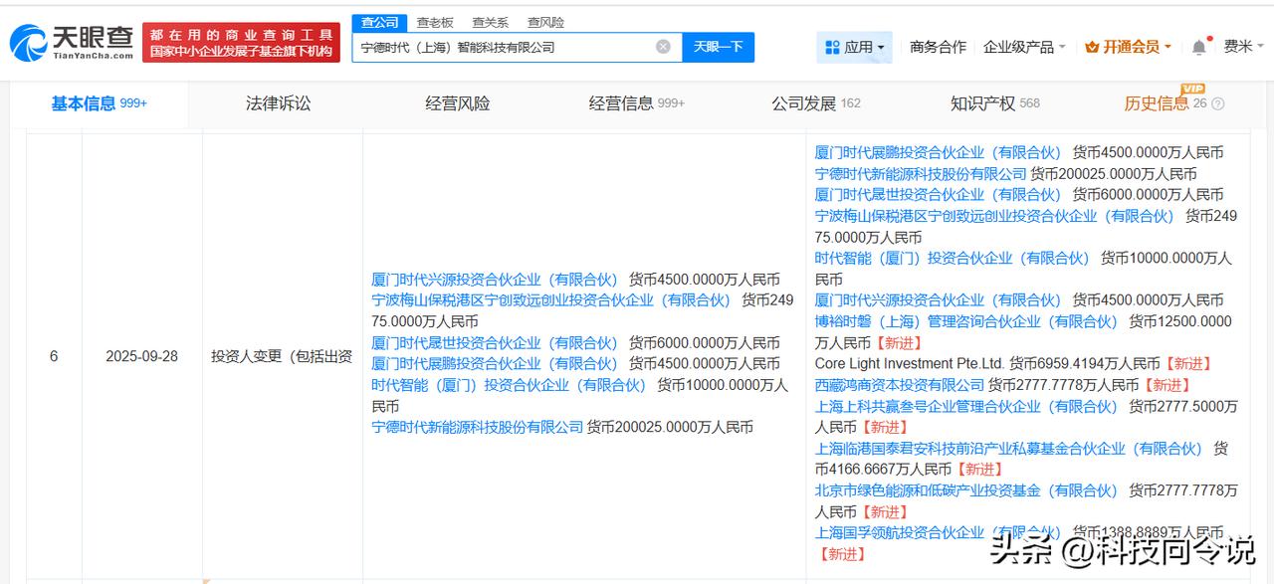This screenshot has width=1274, height=584.
Task: Switch to 查老板 search tab
Action: pyautogui.click(x=435, y=22)
